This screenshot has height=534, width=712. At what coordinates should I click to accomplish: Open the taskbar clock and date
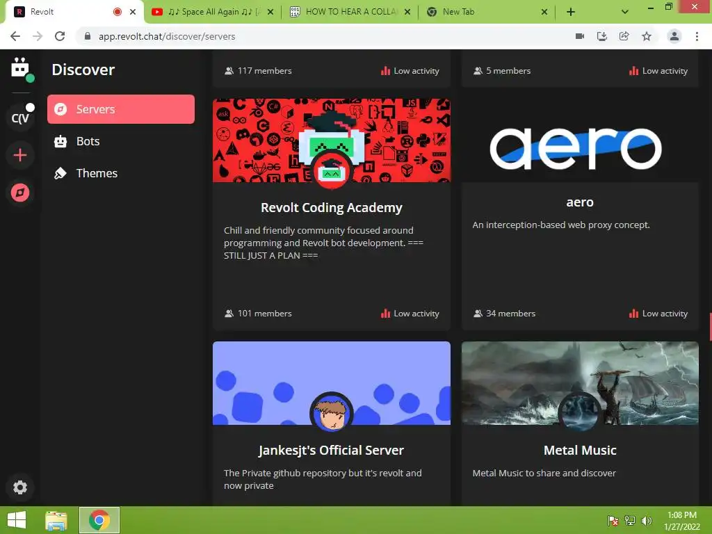[x=682, y=521]
